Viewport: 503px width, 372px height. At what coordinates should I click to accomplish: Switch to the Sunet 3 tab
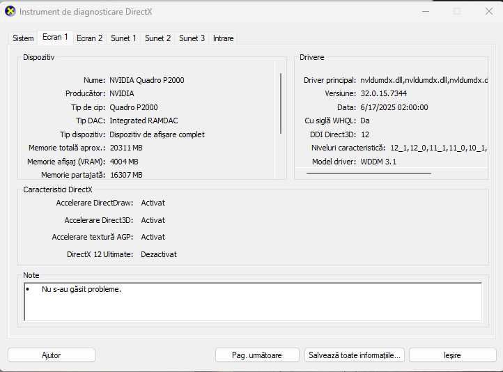coord(192,38)
